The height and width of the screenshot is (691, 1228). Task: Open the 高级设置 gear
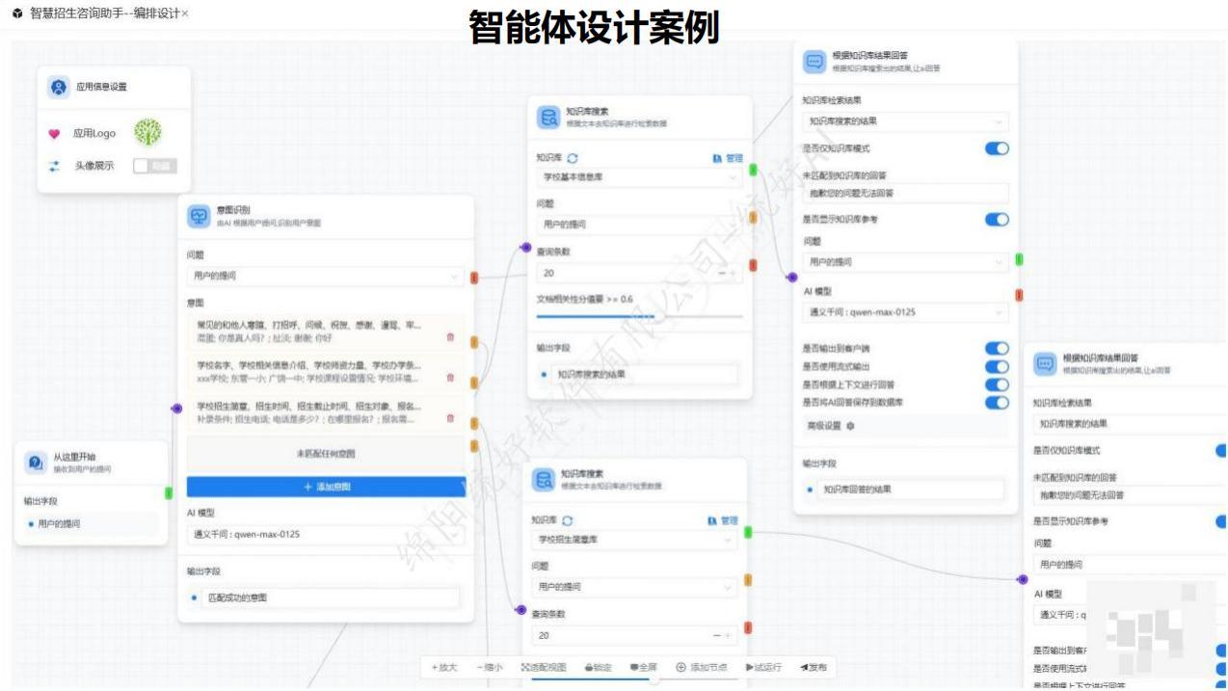tap(850, 425)
